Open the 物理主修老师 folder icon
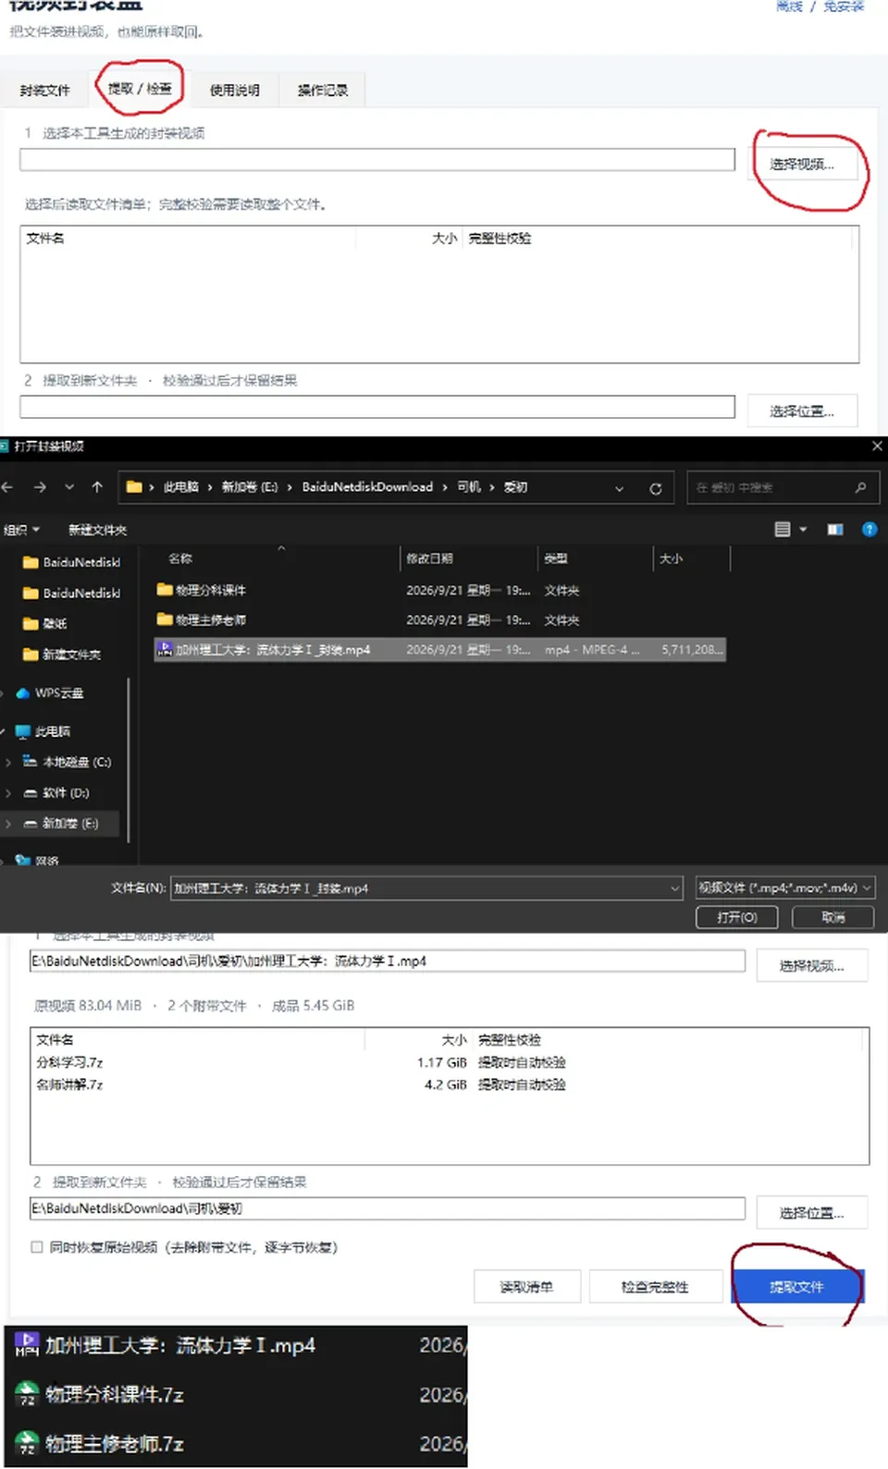The height and width of the screenshot is (1469, 888). pos(165,619)
